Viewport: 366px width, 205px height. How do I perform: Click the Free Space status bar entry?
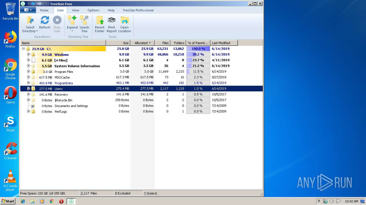click(50, 193)
